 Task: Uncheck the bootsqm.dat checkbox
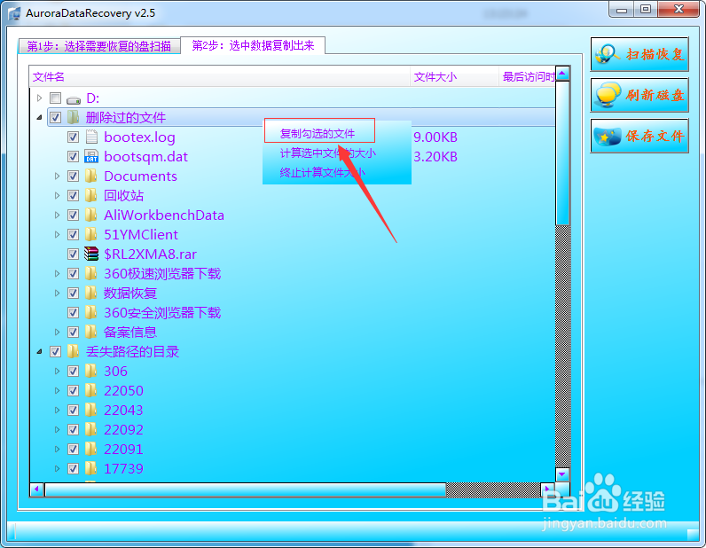[73, 156]
